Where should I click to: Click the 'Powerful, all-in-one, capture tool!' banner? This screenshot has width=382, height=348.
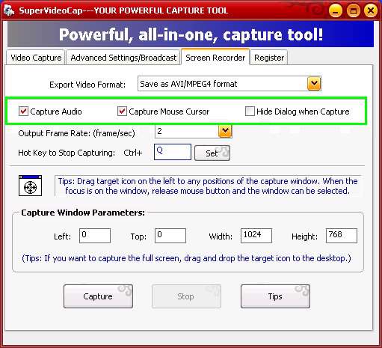tap(191, 34)
